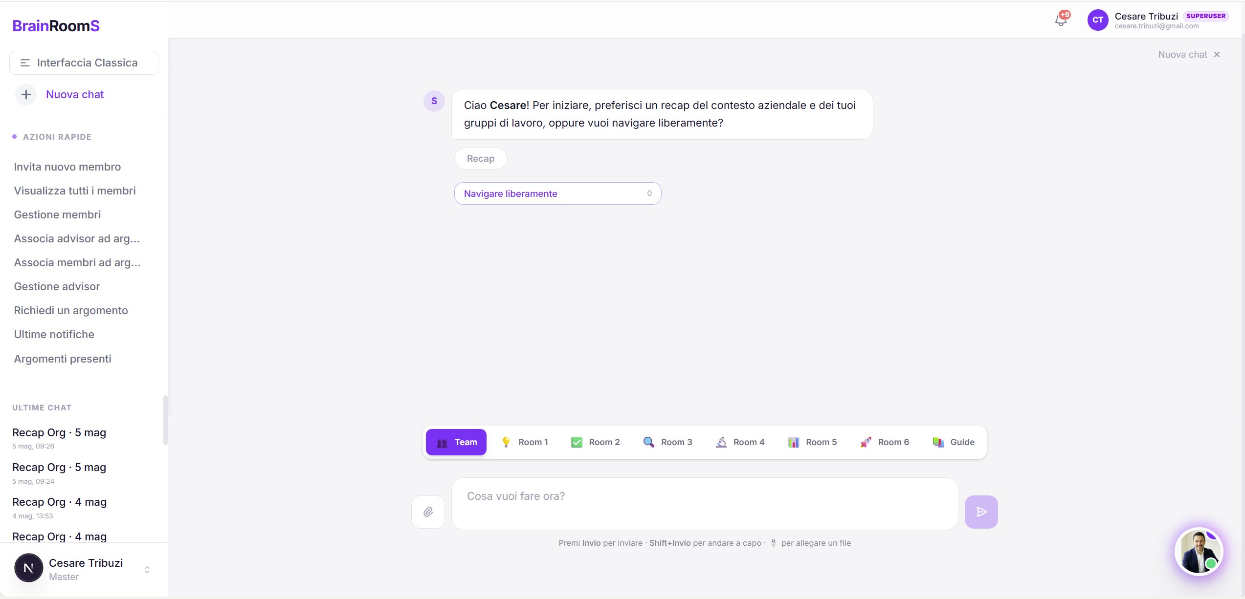Open Argomenti presenti
The image size is (1245, 599).
(x=63, y=359)
